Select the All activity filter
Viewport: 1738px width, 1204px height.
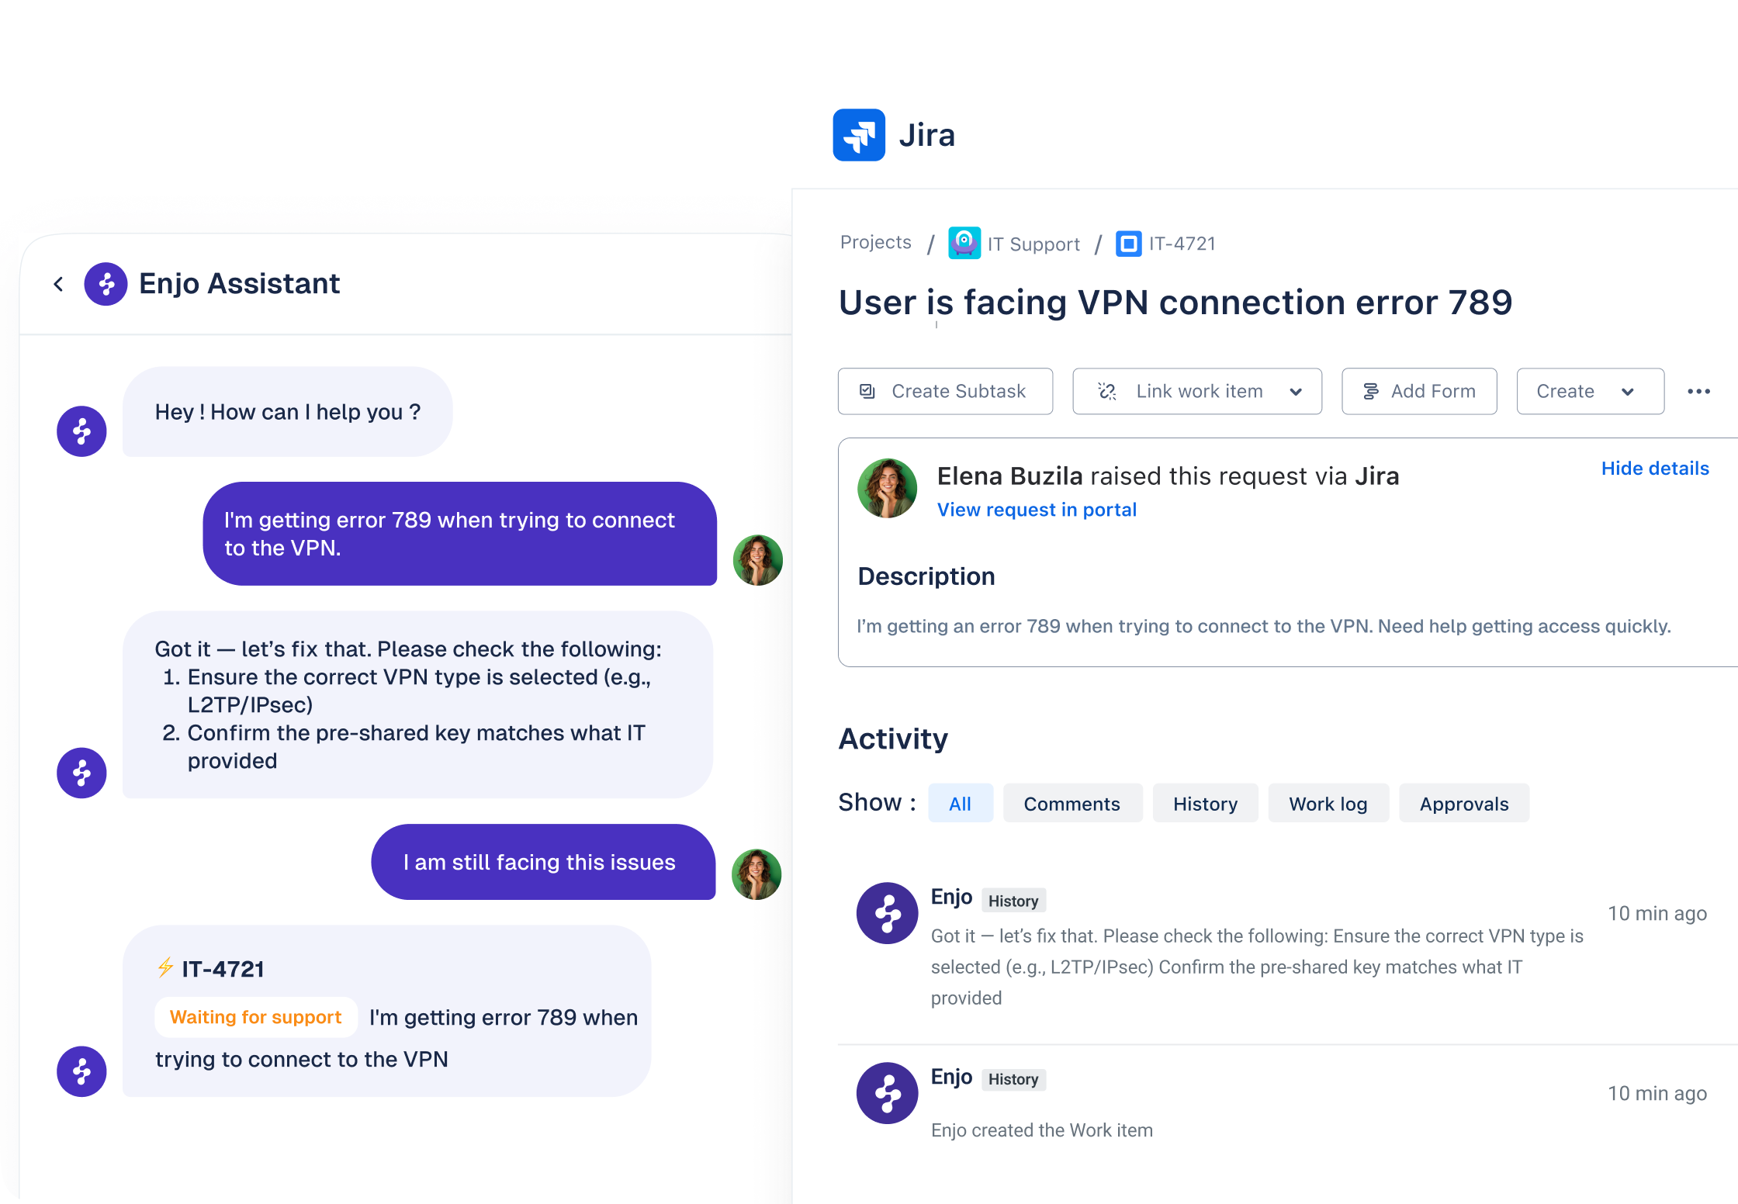tap(960, 804)
